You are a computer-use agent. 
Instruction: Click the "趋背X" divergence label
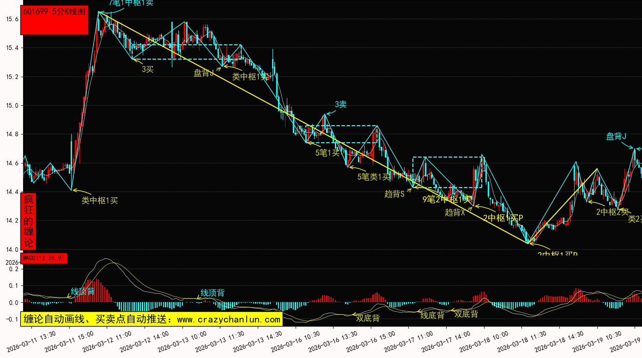click(454, 212)
